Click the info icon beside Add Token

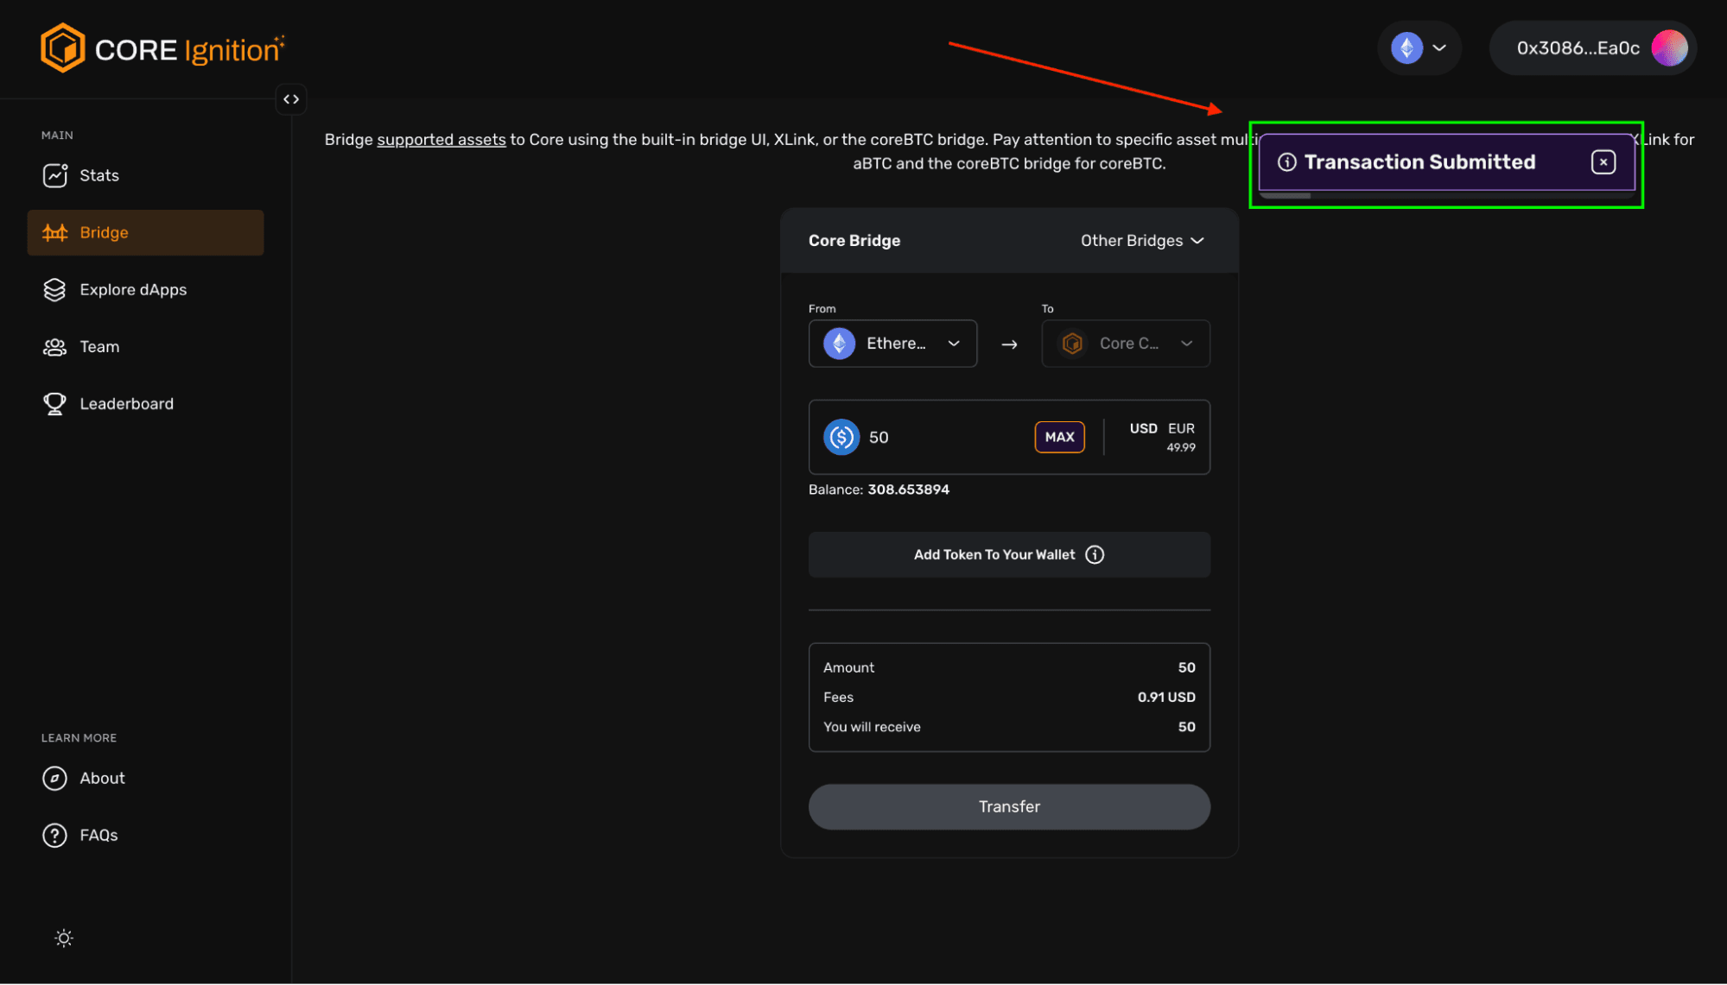pyautogui.click(x=1095, y=554)
